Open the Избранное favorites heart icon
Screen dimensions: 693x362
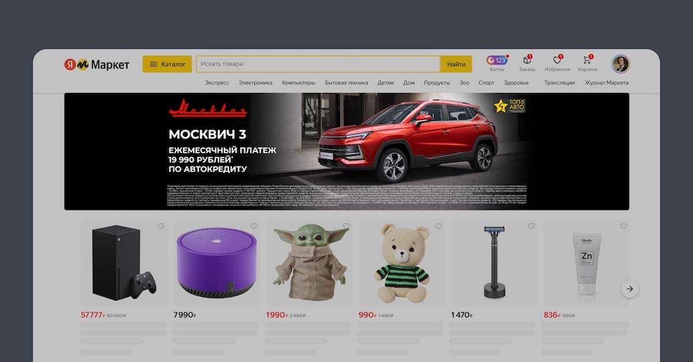coord(557,61)
